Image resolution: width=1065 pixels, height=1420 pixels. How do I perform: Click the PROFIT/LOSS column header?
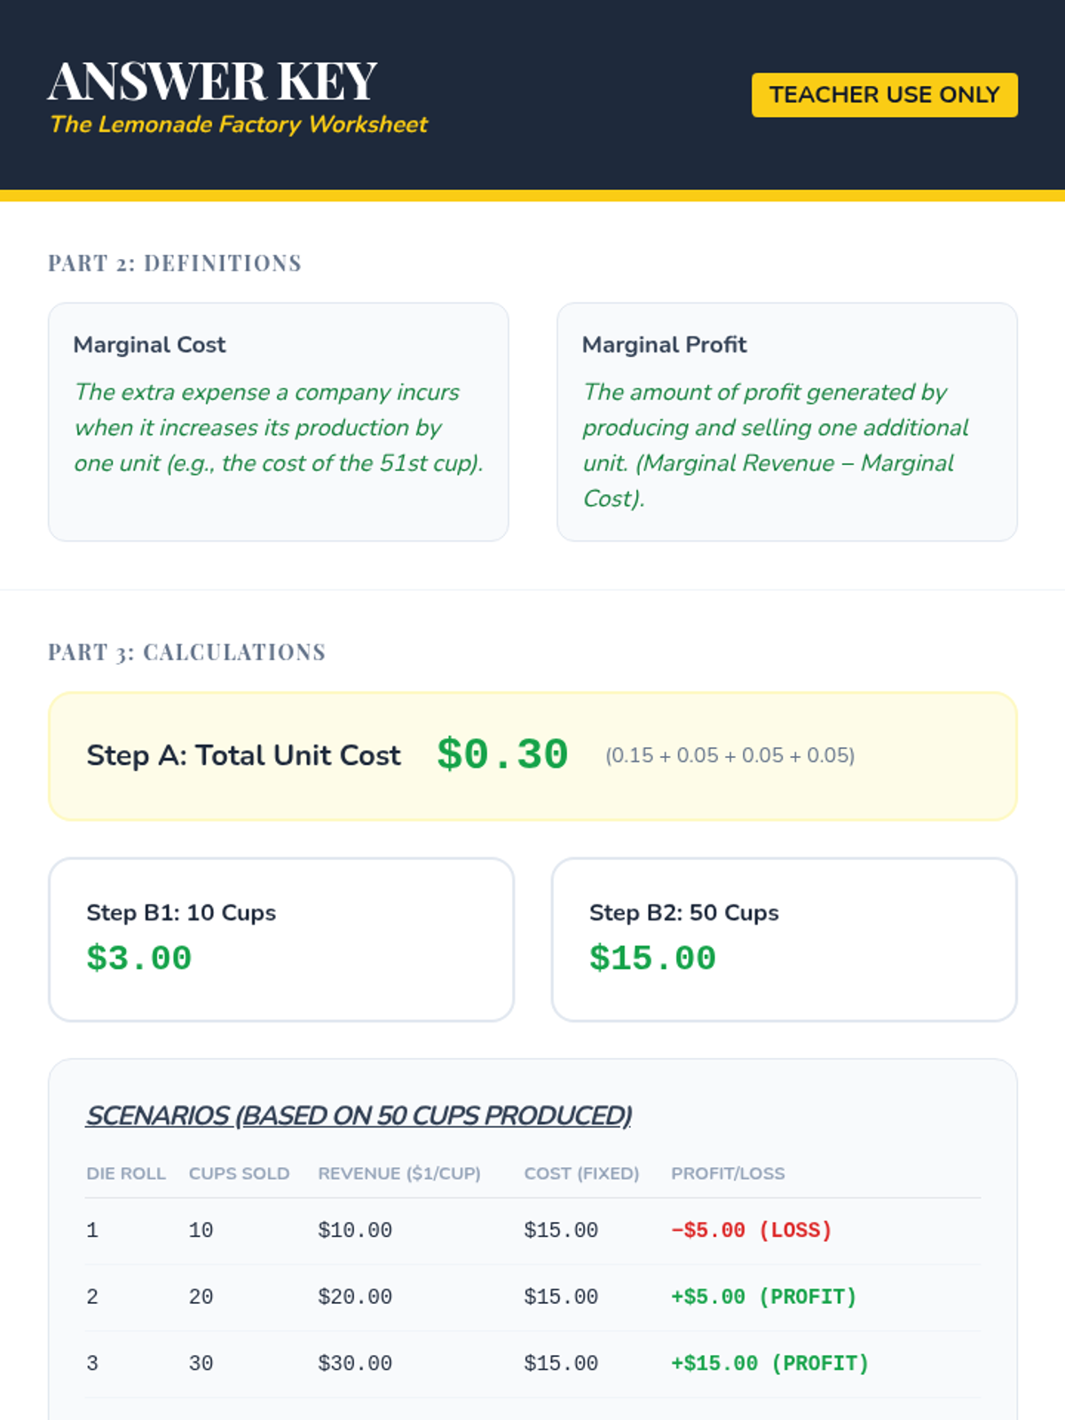tap(728, 1173)
